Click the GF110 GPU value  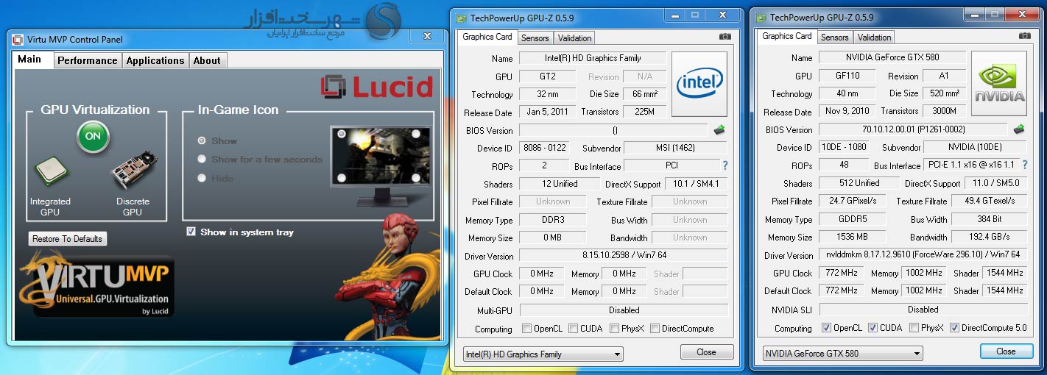click(x=847, y=76)
